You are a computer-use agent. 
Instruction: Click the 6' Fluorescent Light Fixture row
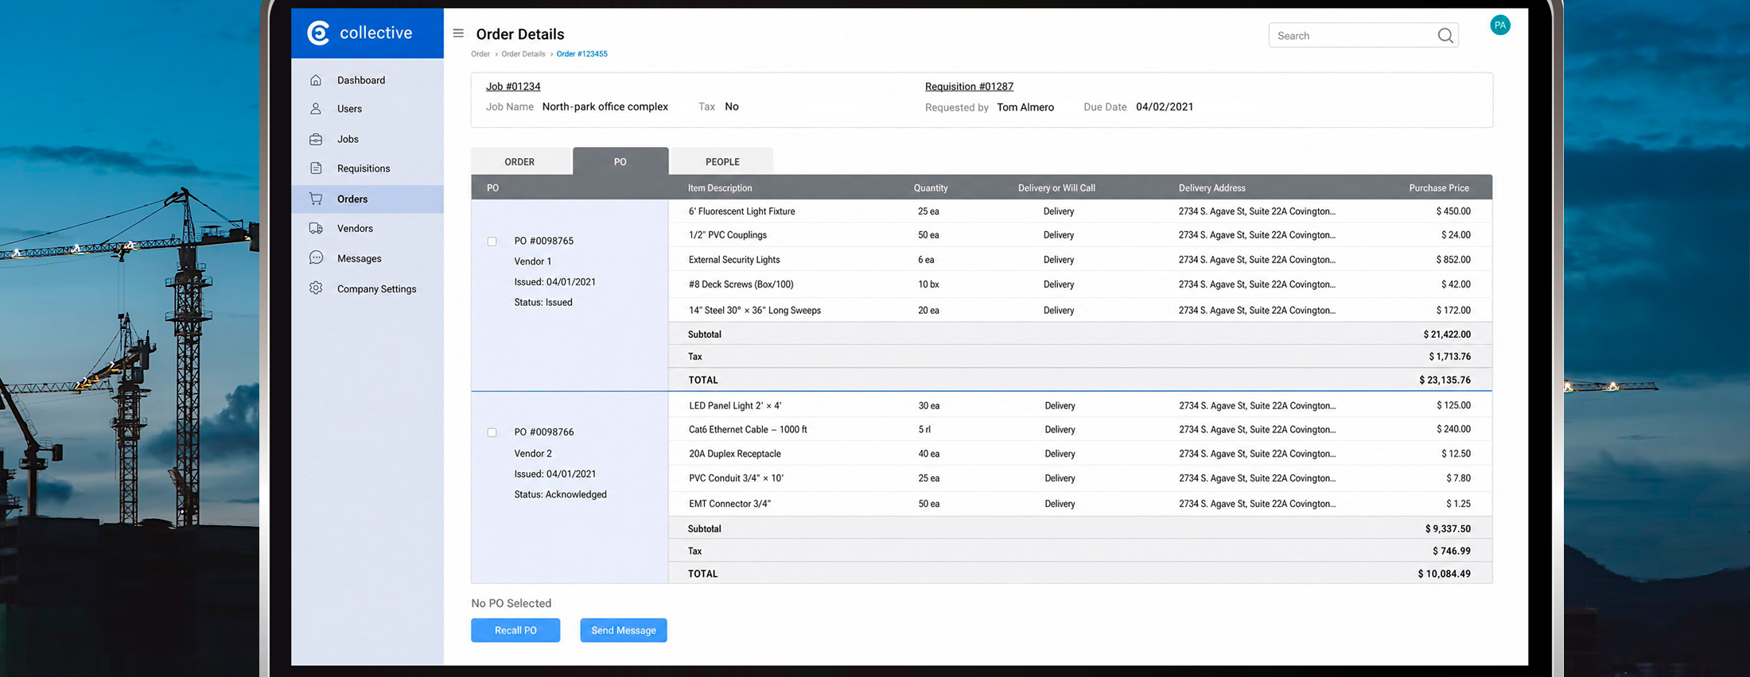pyautogui.click(x=1080, y=211)
